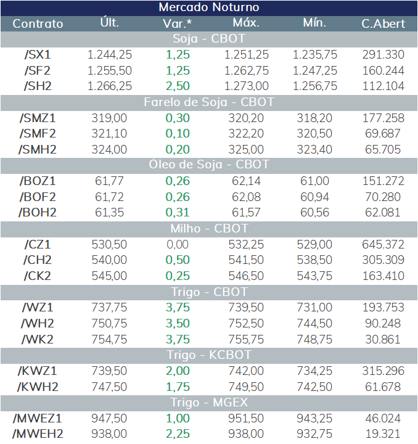
Task: Select the Soja - CBOT section header
Action: 209,39
